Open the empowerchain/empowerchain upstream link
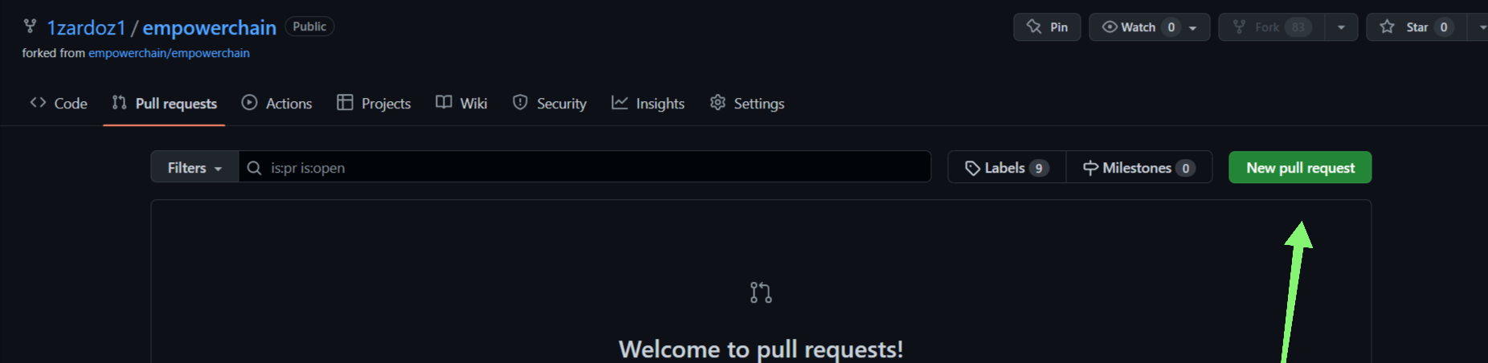 click(169, 53)
